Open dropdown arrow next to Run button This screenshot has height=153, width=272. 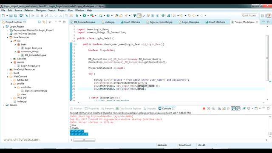click(x=88, y=16)
